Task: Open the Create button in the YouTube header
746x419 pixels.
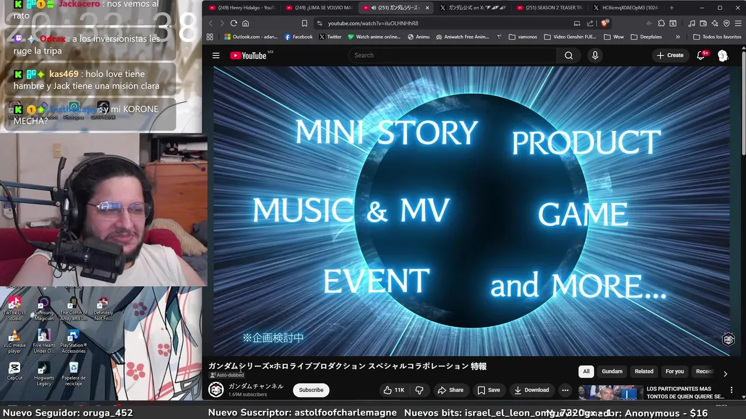Action: tap(670, 55)
